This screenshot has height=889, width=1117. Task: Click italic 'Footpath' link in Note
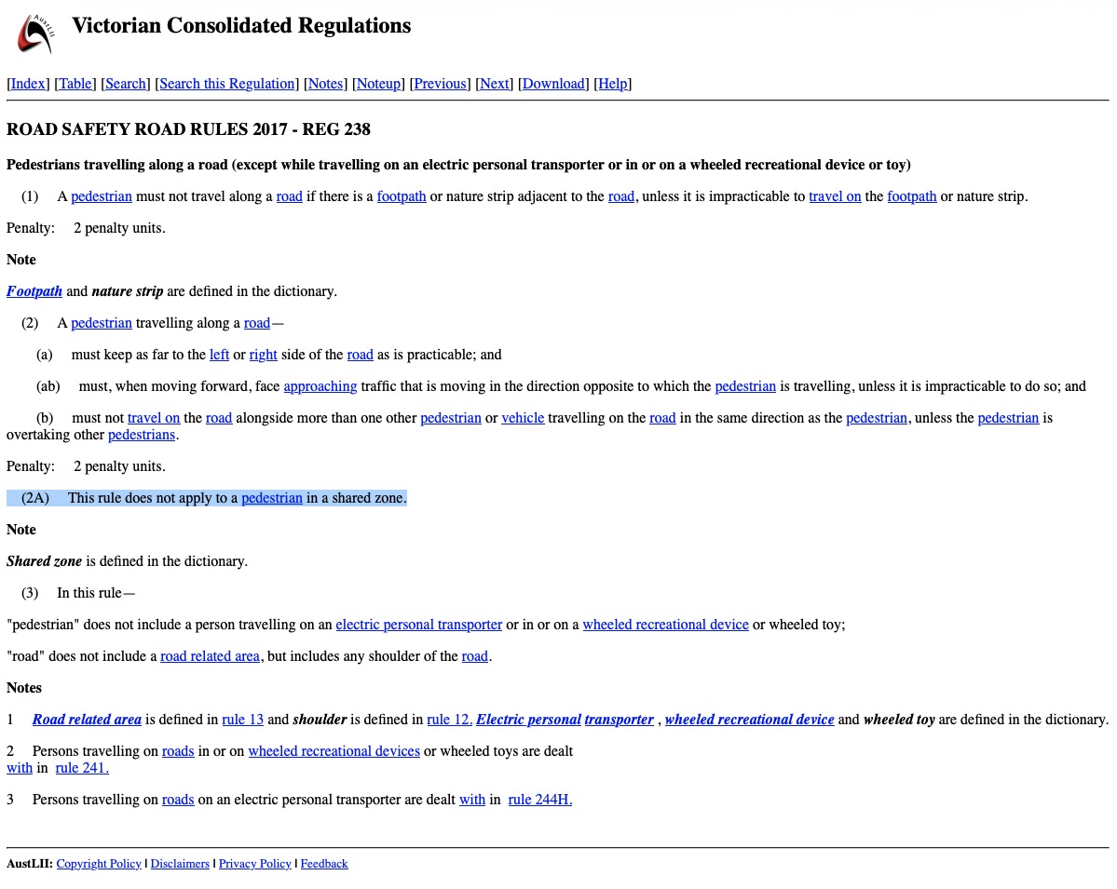click(34, 291)
